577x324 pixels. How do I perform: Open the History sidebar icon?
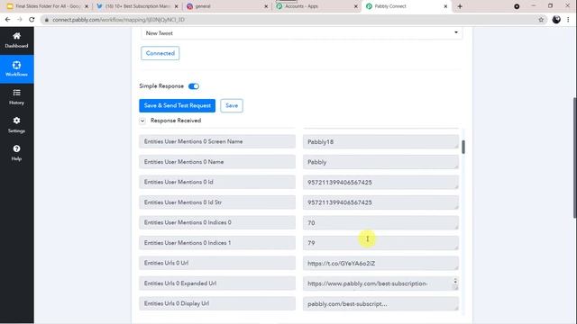(16, 93)
